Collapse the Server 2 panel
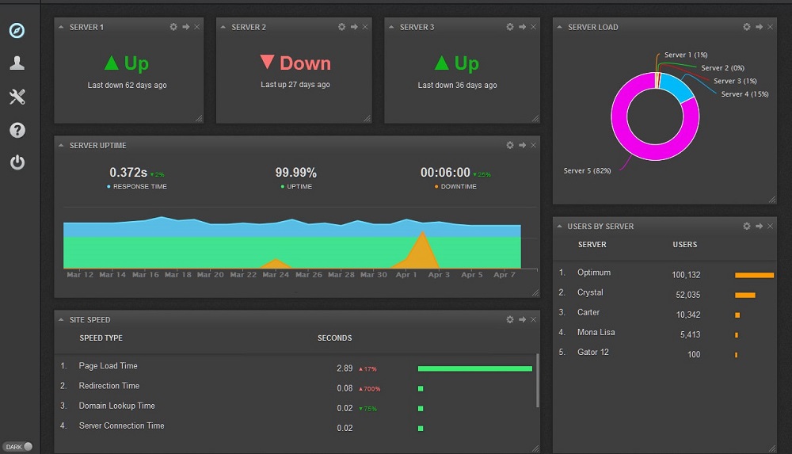Viewport: 792px width, 454px height. (224, 28)
